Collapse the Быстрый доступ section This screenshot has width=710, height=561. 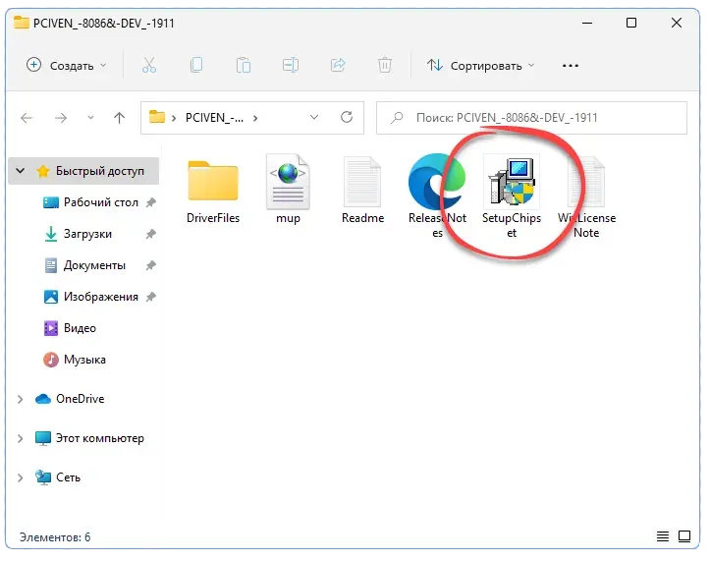(x=20, y=171)
